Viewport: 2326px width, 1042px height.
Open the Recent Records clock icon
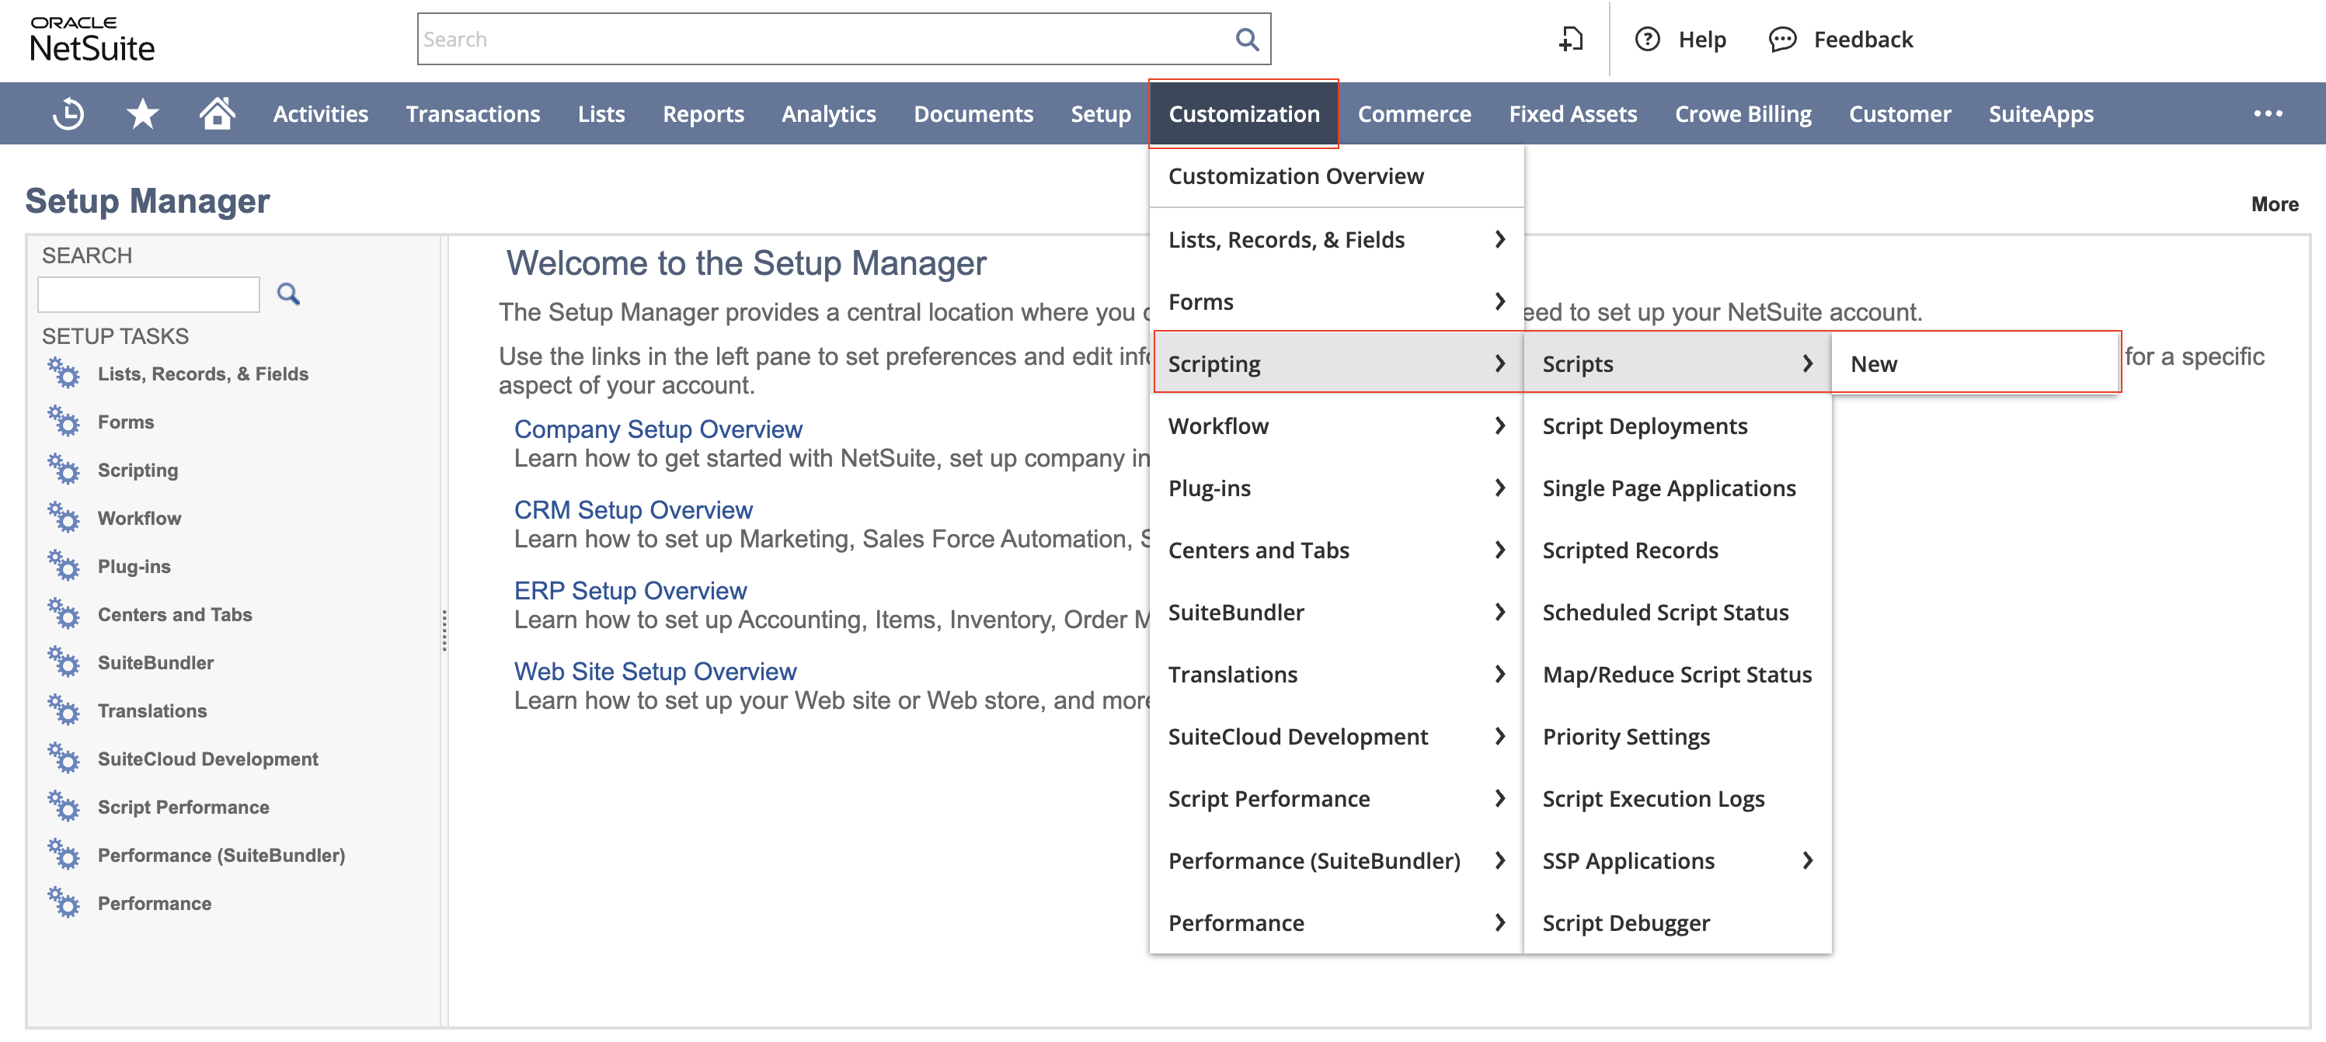[x=68, y=113]
